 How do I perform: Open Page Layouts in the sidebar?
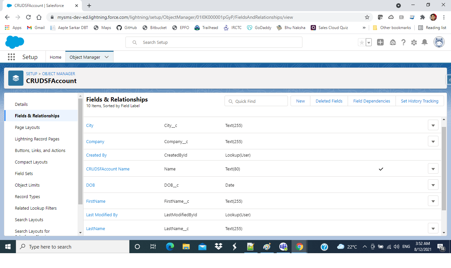[x=27, y=127]
